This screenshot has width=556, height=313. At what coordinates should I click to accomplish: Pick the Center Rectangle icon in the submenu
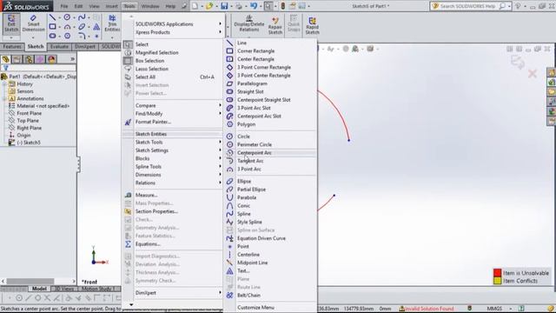(x=229, y=59)
